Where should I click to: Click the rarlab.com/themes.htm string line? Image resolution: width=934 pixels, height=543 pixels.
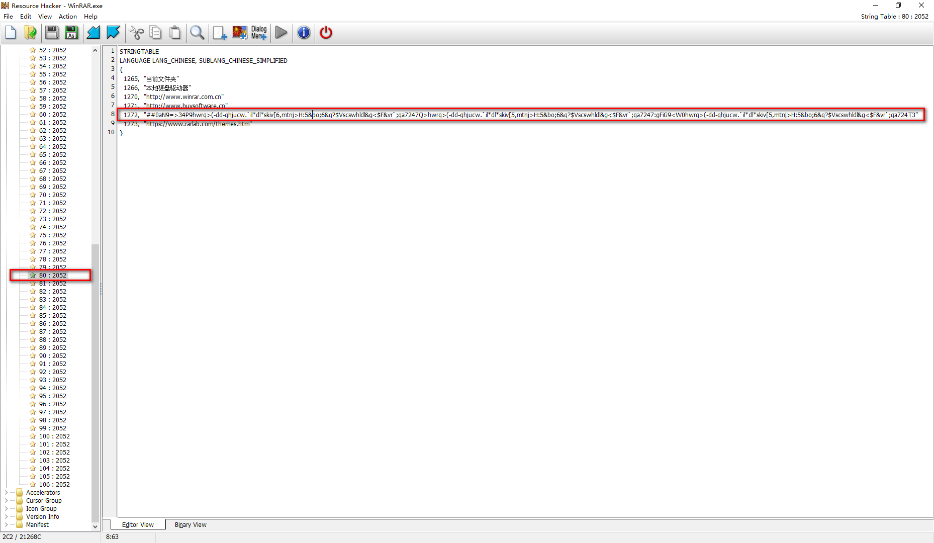pyautogui.click(x=198, y=124)
